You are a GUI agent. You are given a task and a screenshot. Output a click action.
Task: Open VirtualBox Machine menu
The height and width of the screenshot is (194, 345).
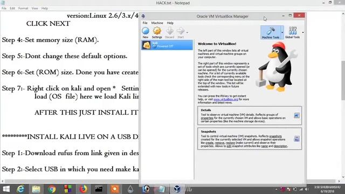pos(157,23)
